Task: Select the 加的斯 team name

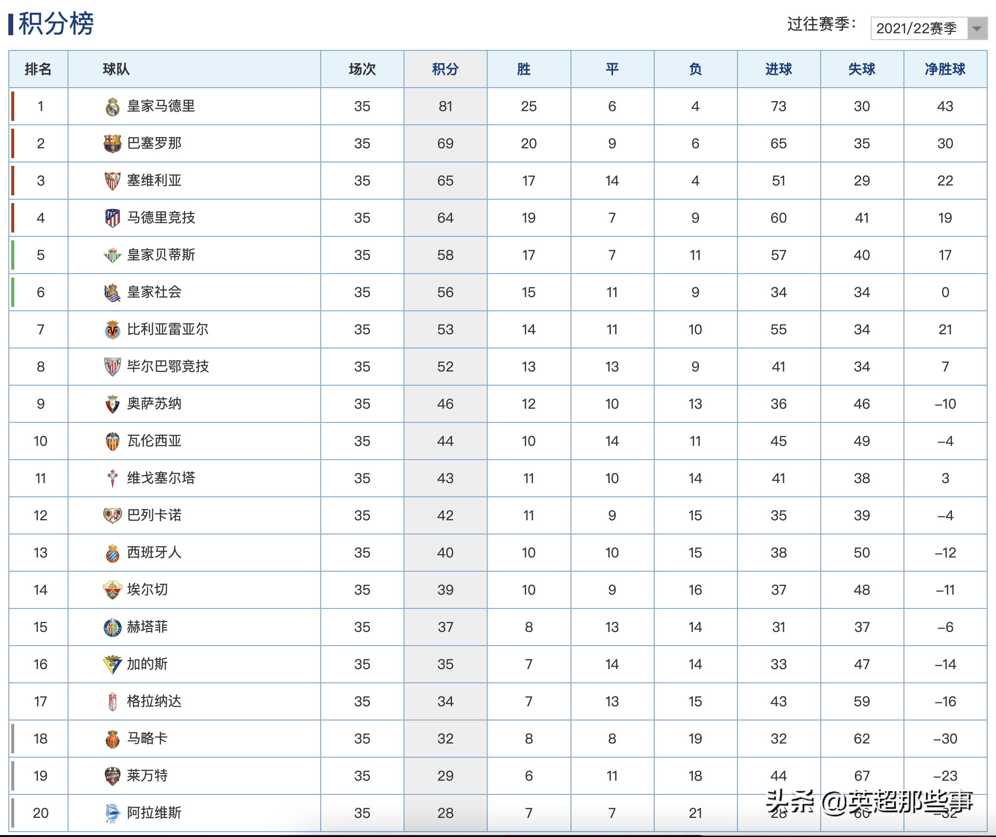Action: coord(147,664)
